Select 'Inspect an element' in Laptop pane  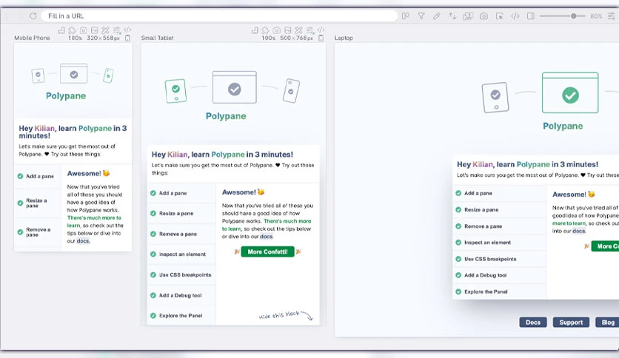(499, 243)
